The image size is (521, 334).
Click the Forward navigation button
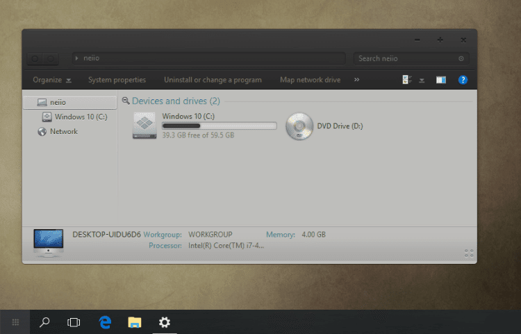pos(51,59)
